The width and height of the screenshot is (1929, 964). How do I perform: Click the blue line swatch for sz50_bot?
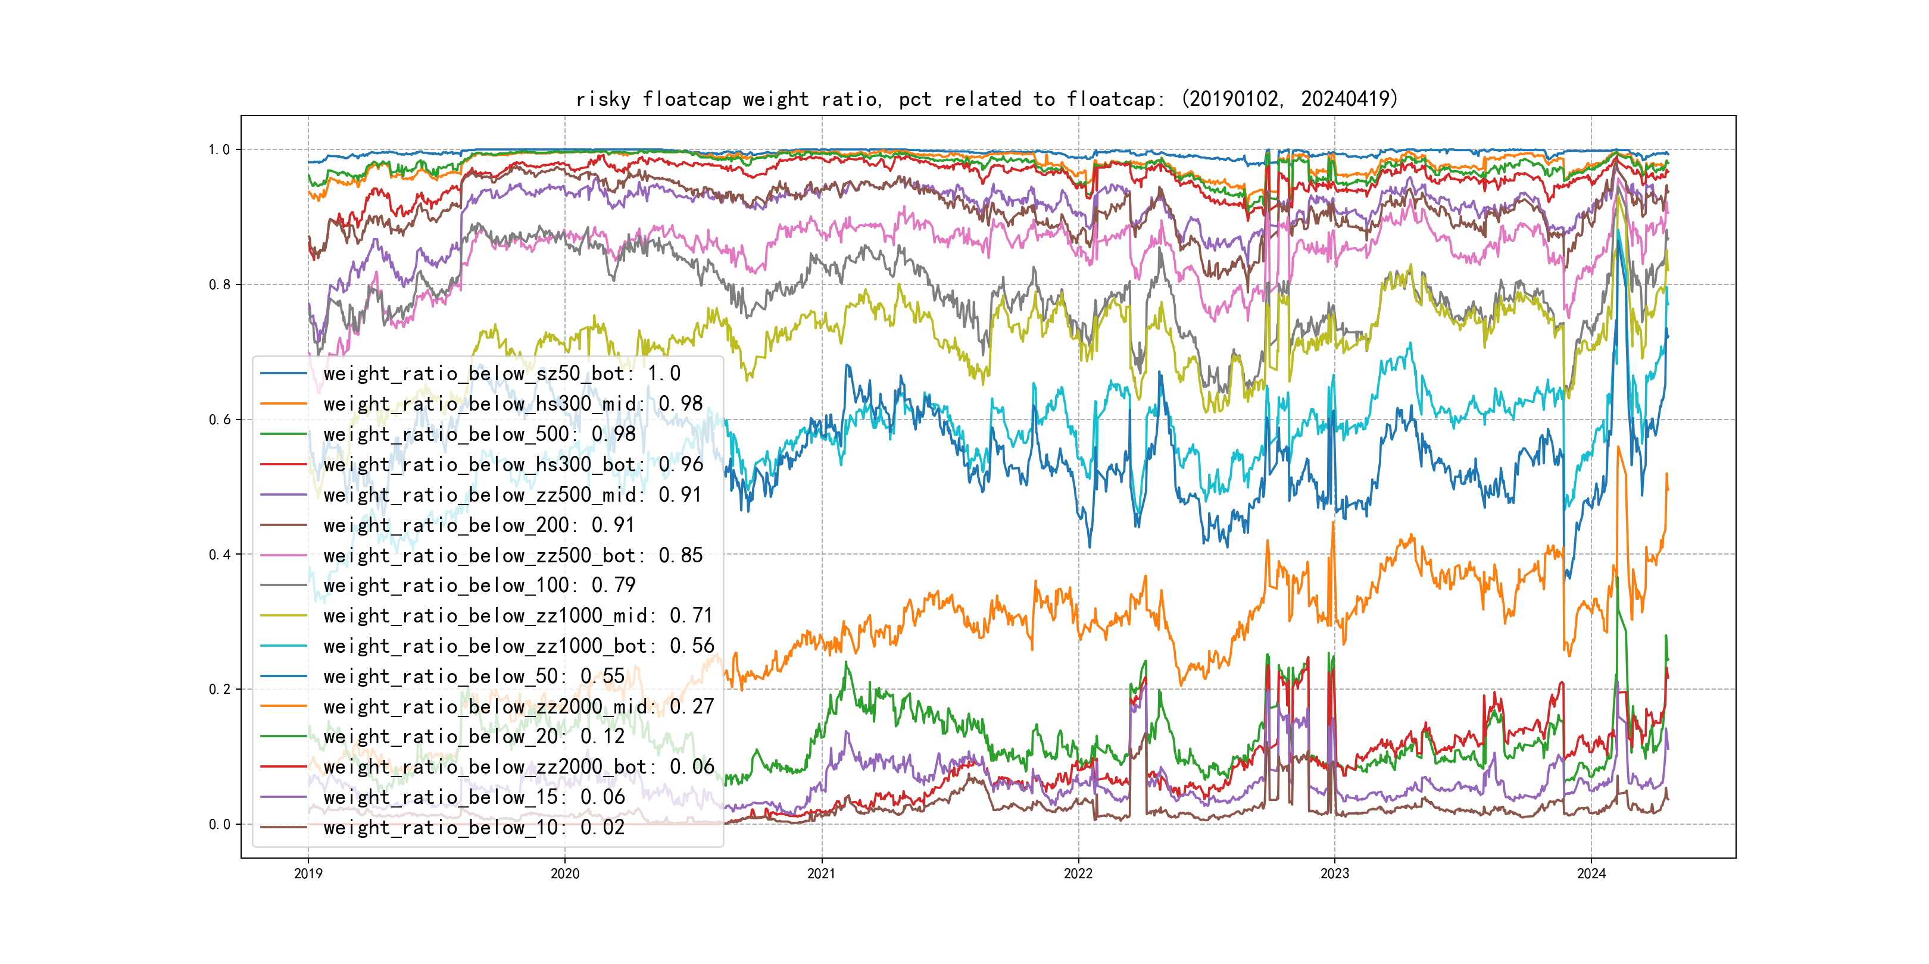[283, 374]
